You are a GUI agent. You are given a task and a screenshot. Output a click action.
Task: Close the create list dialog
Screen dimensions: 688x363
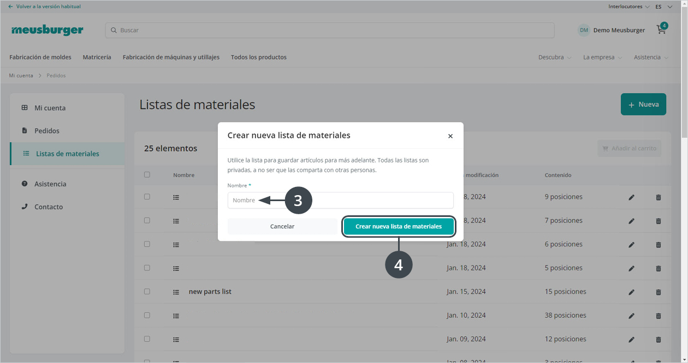[x=450, y=136]
